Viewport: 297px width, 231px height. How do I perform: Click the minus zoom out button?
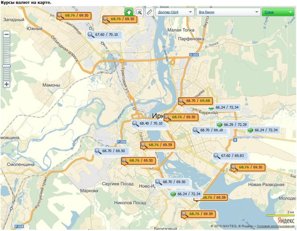pos(7,34)
